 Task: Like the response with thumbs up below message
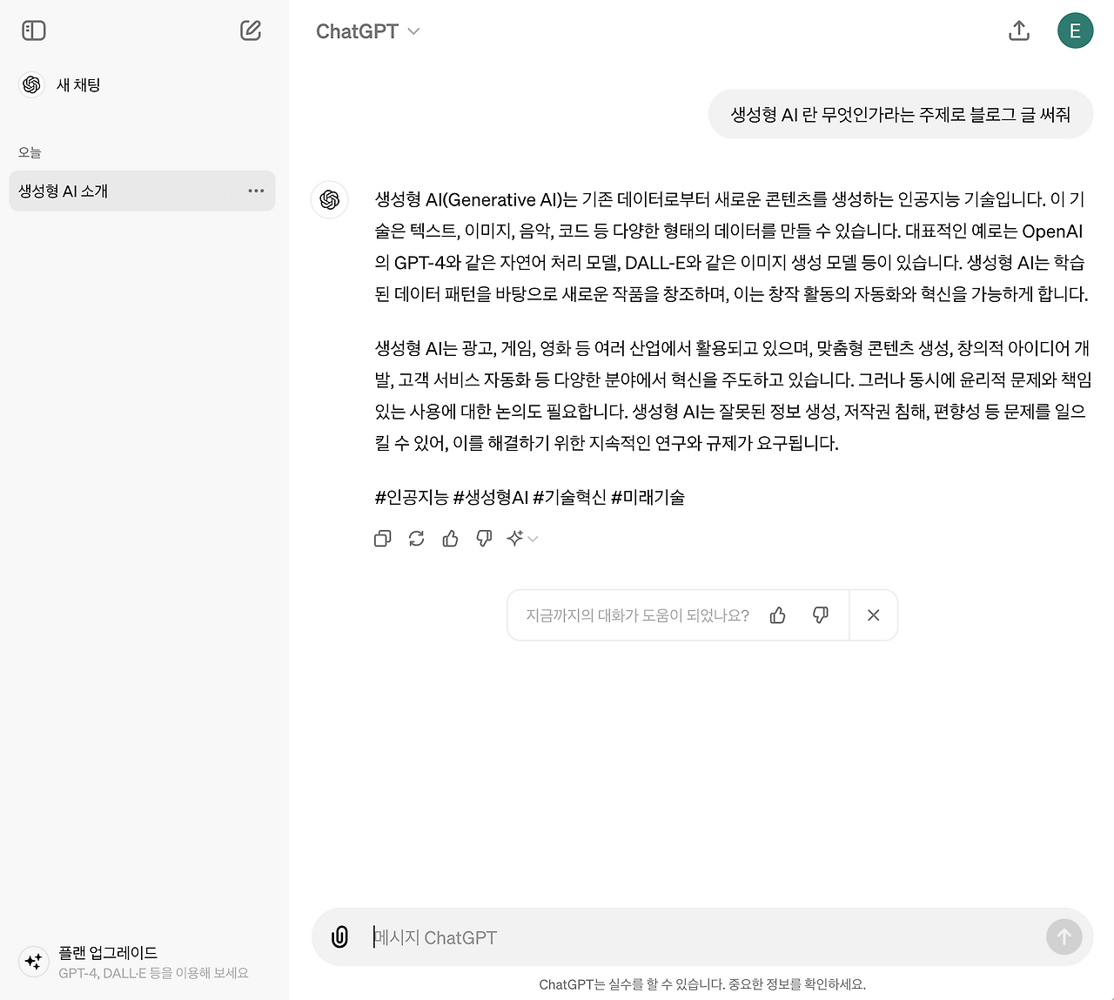point(450,539)
